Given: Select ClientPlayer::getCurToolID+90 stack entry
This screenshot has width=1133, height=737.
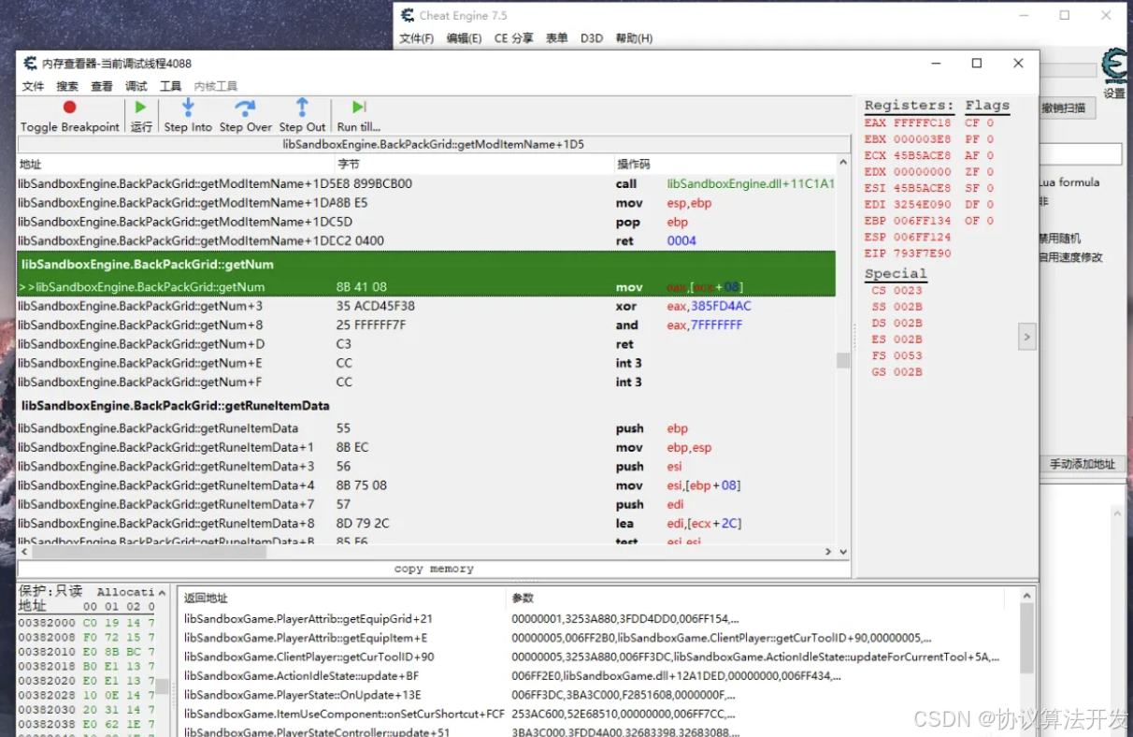Looking at the screenshot, I should point(600,657).
